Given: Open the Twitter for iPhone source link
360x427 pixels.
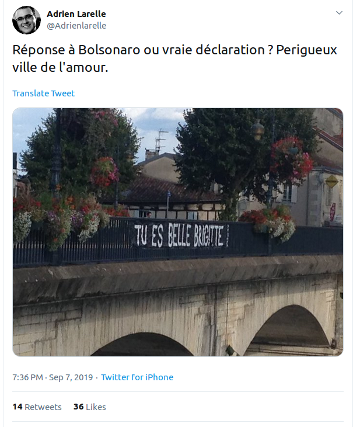Looking at the screenshot, I should 137,377.
